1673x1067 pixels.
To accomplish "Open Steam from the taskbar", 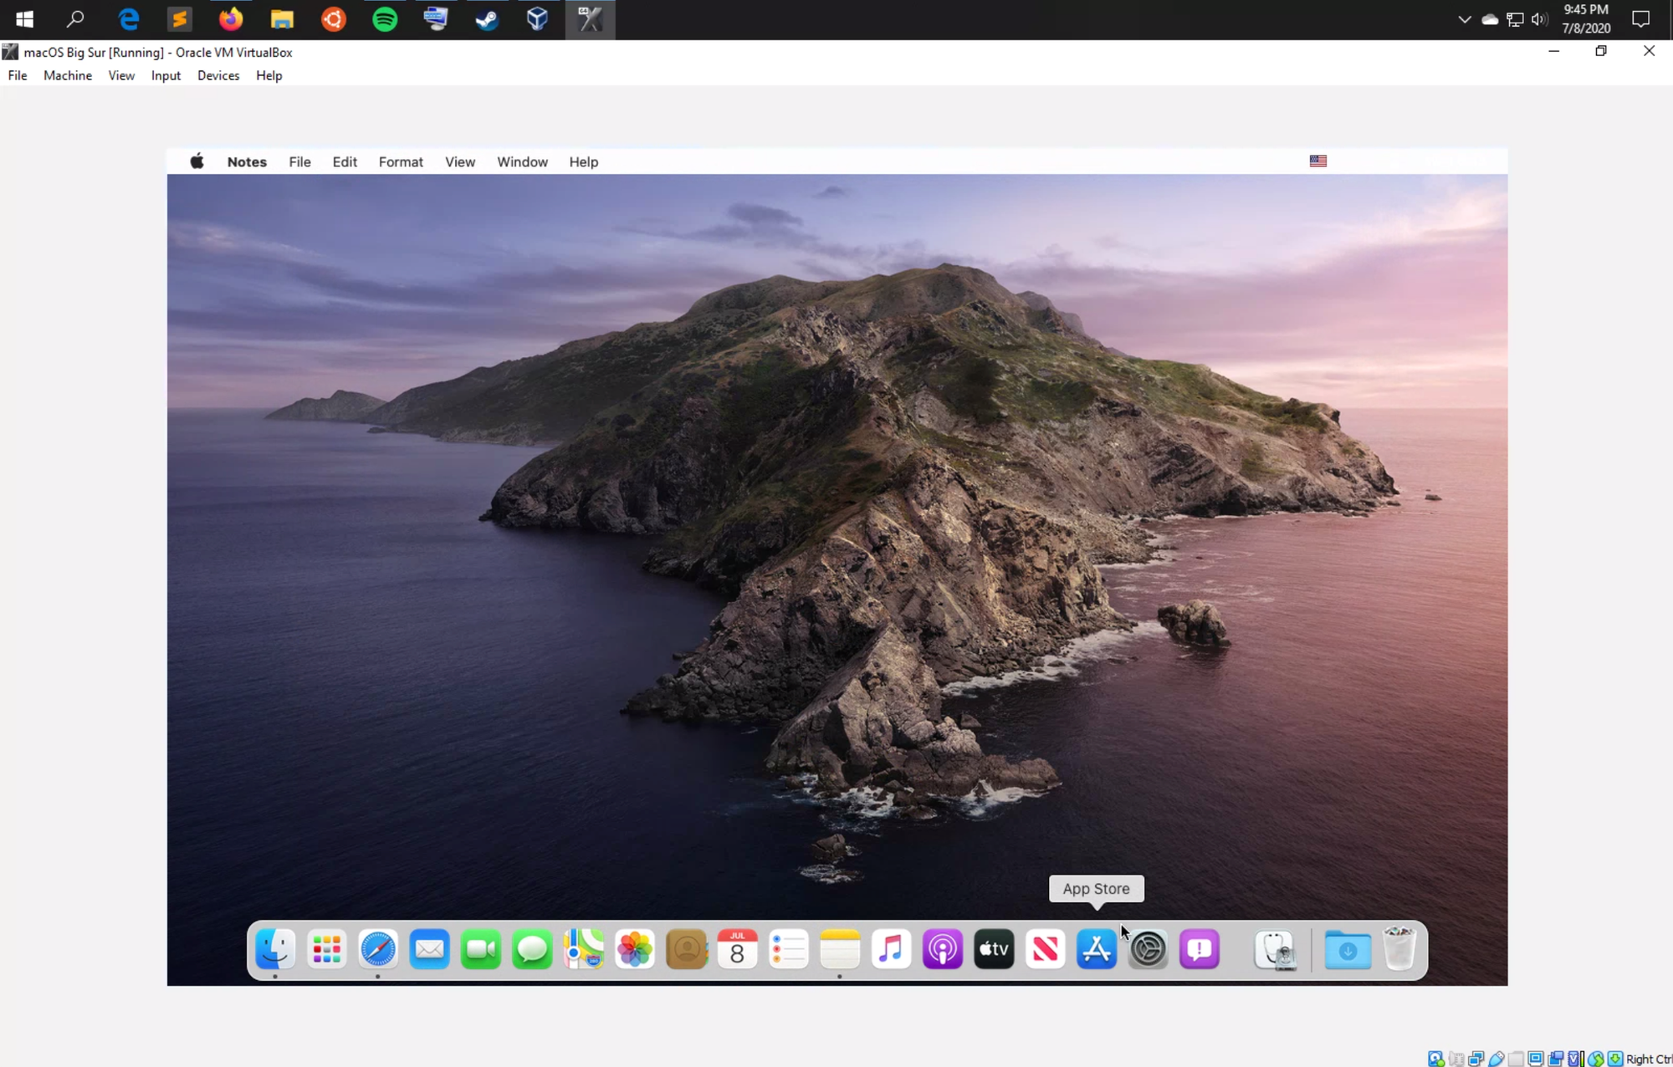I will [487, 18].
